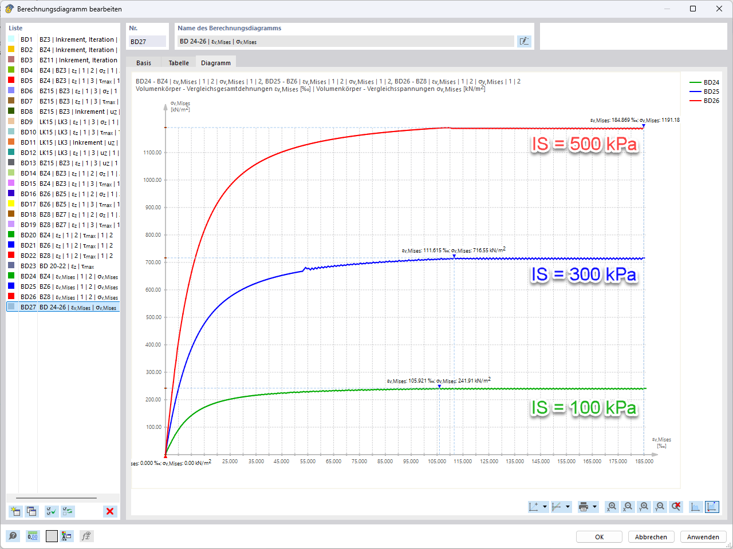Select list entry BD2 BZ4 Inkrement
Image resolution: width=733 pixels, height=549 pixels.
coord(63,50)
